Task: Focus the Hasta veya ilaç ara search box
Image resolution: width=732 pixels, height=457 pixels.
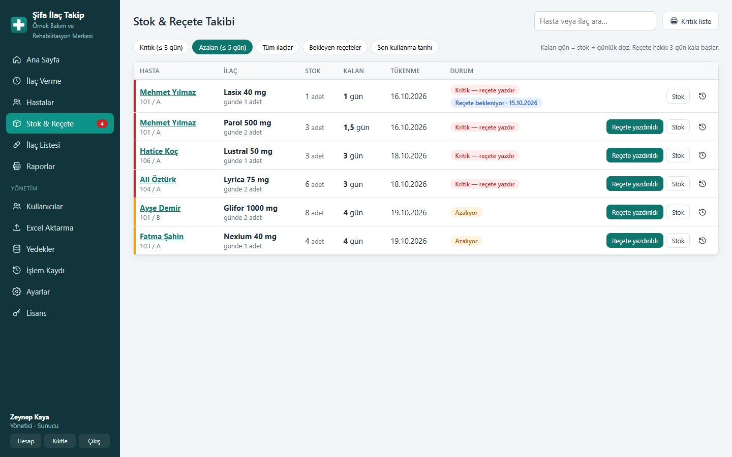Action: point(595,21)
